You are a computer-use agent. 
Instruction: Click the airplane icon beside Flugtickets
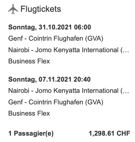pyautogui.click(x=13, y=9)
